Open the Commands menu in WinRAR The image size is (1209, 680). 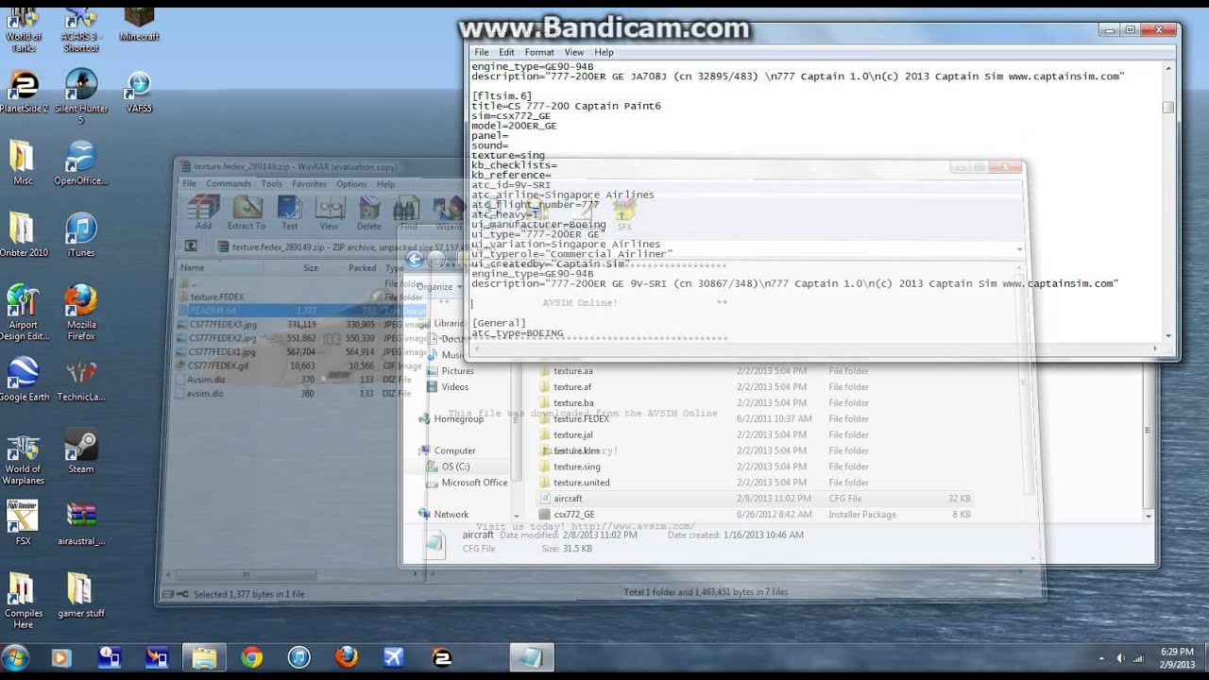click(229, 184)
